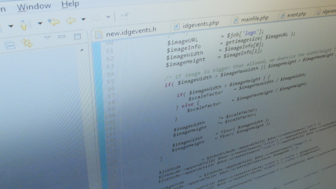Open the side panel view menu triangle

[47, 38]
